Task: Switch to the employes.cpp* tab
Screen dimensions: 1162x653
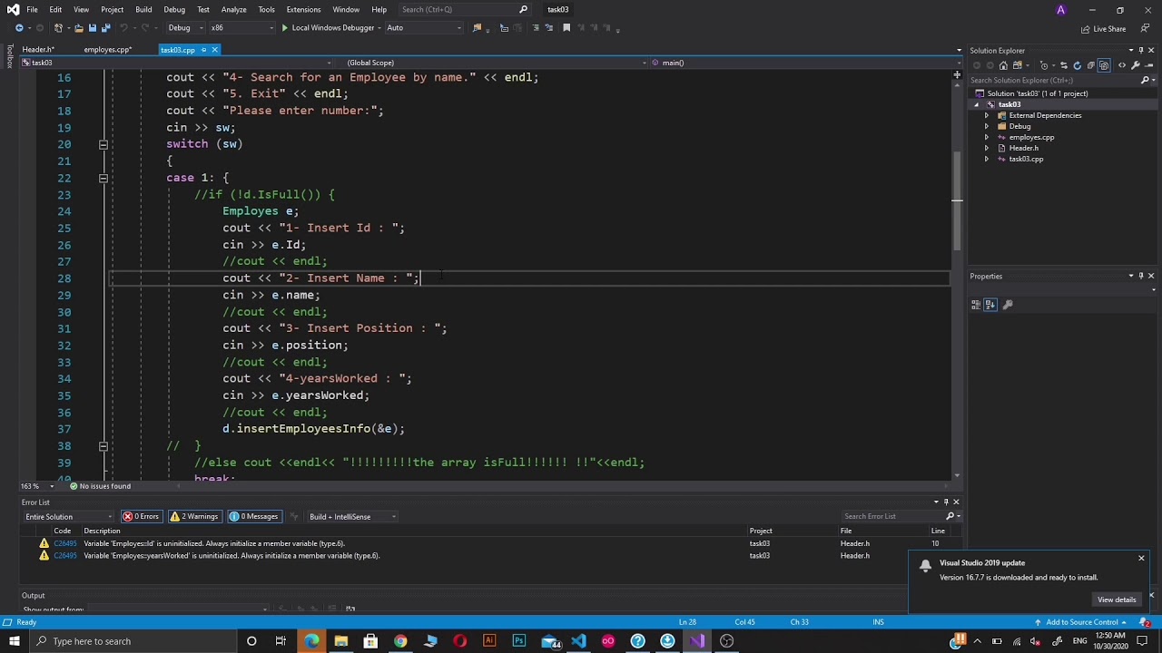Action: pyautogui.click(x=108, y=50)
